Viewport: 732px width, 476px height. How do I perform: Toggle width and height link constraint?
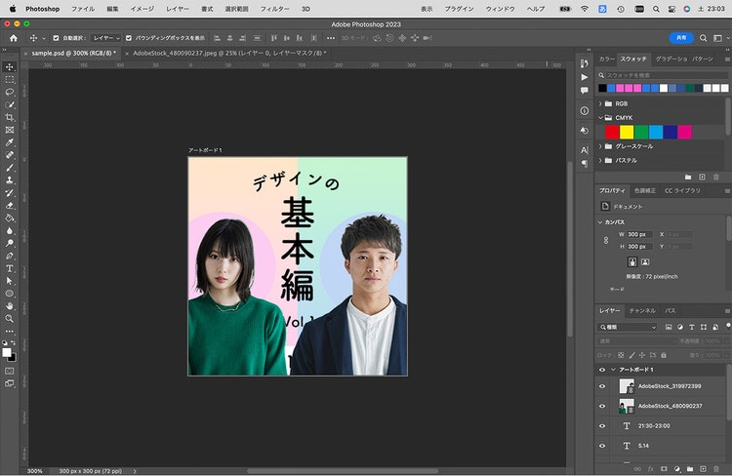pyautogui.click(x=606, y=240)
